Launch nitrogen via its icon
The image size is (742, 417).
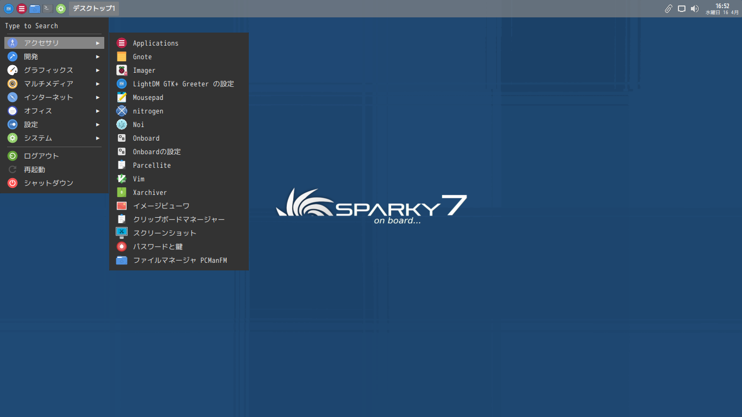pos(122,111)
